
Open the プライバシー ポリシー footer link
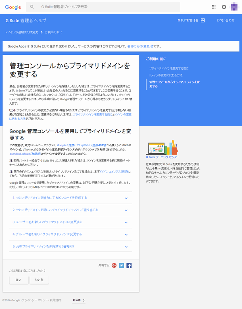35,300
